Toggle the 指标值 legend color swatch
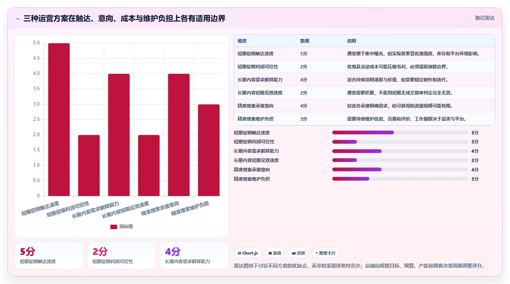 click(114, 227)
